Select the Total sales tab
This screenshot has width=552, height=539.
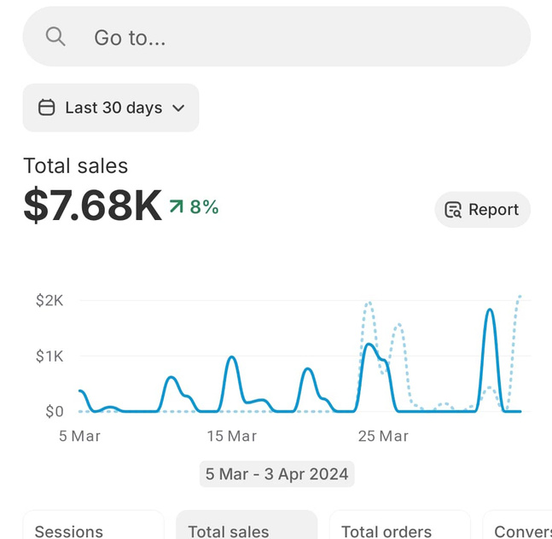click(x=247, y=525)
